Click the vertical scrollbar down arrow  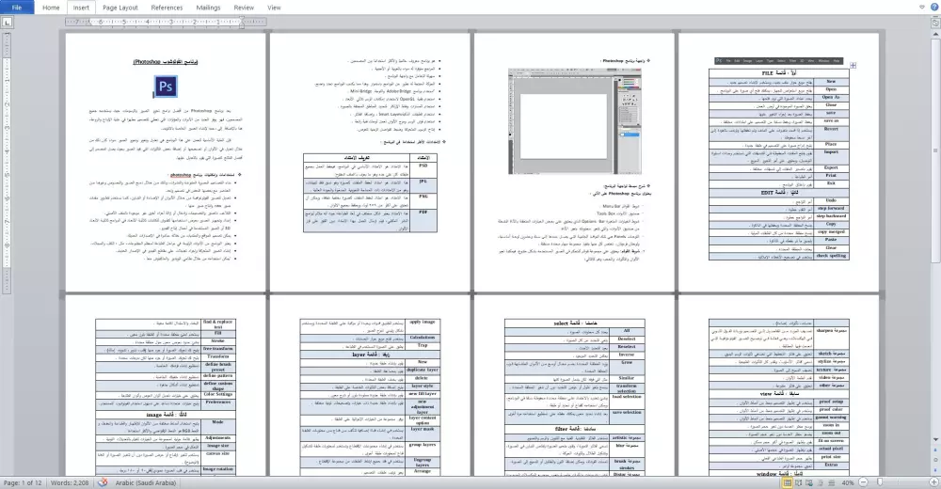coord(935,440)
